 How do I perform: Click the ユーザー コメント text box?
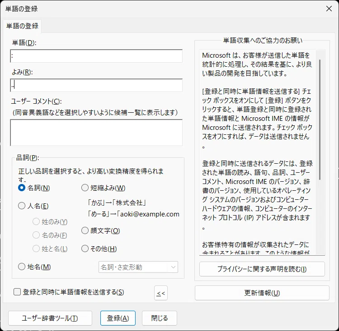(x=96, y=133)
